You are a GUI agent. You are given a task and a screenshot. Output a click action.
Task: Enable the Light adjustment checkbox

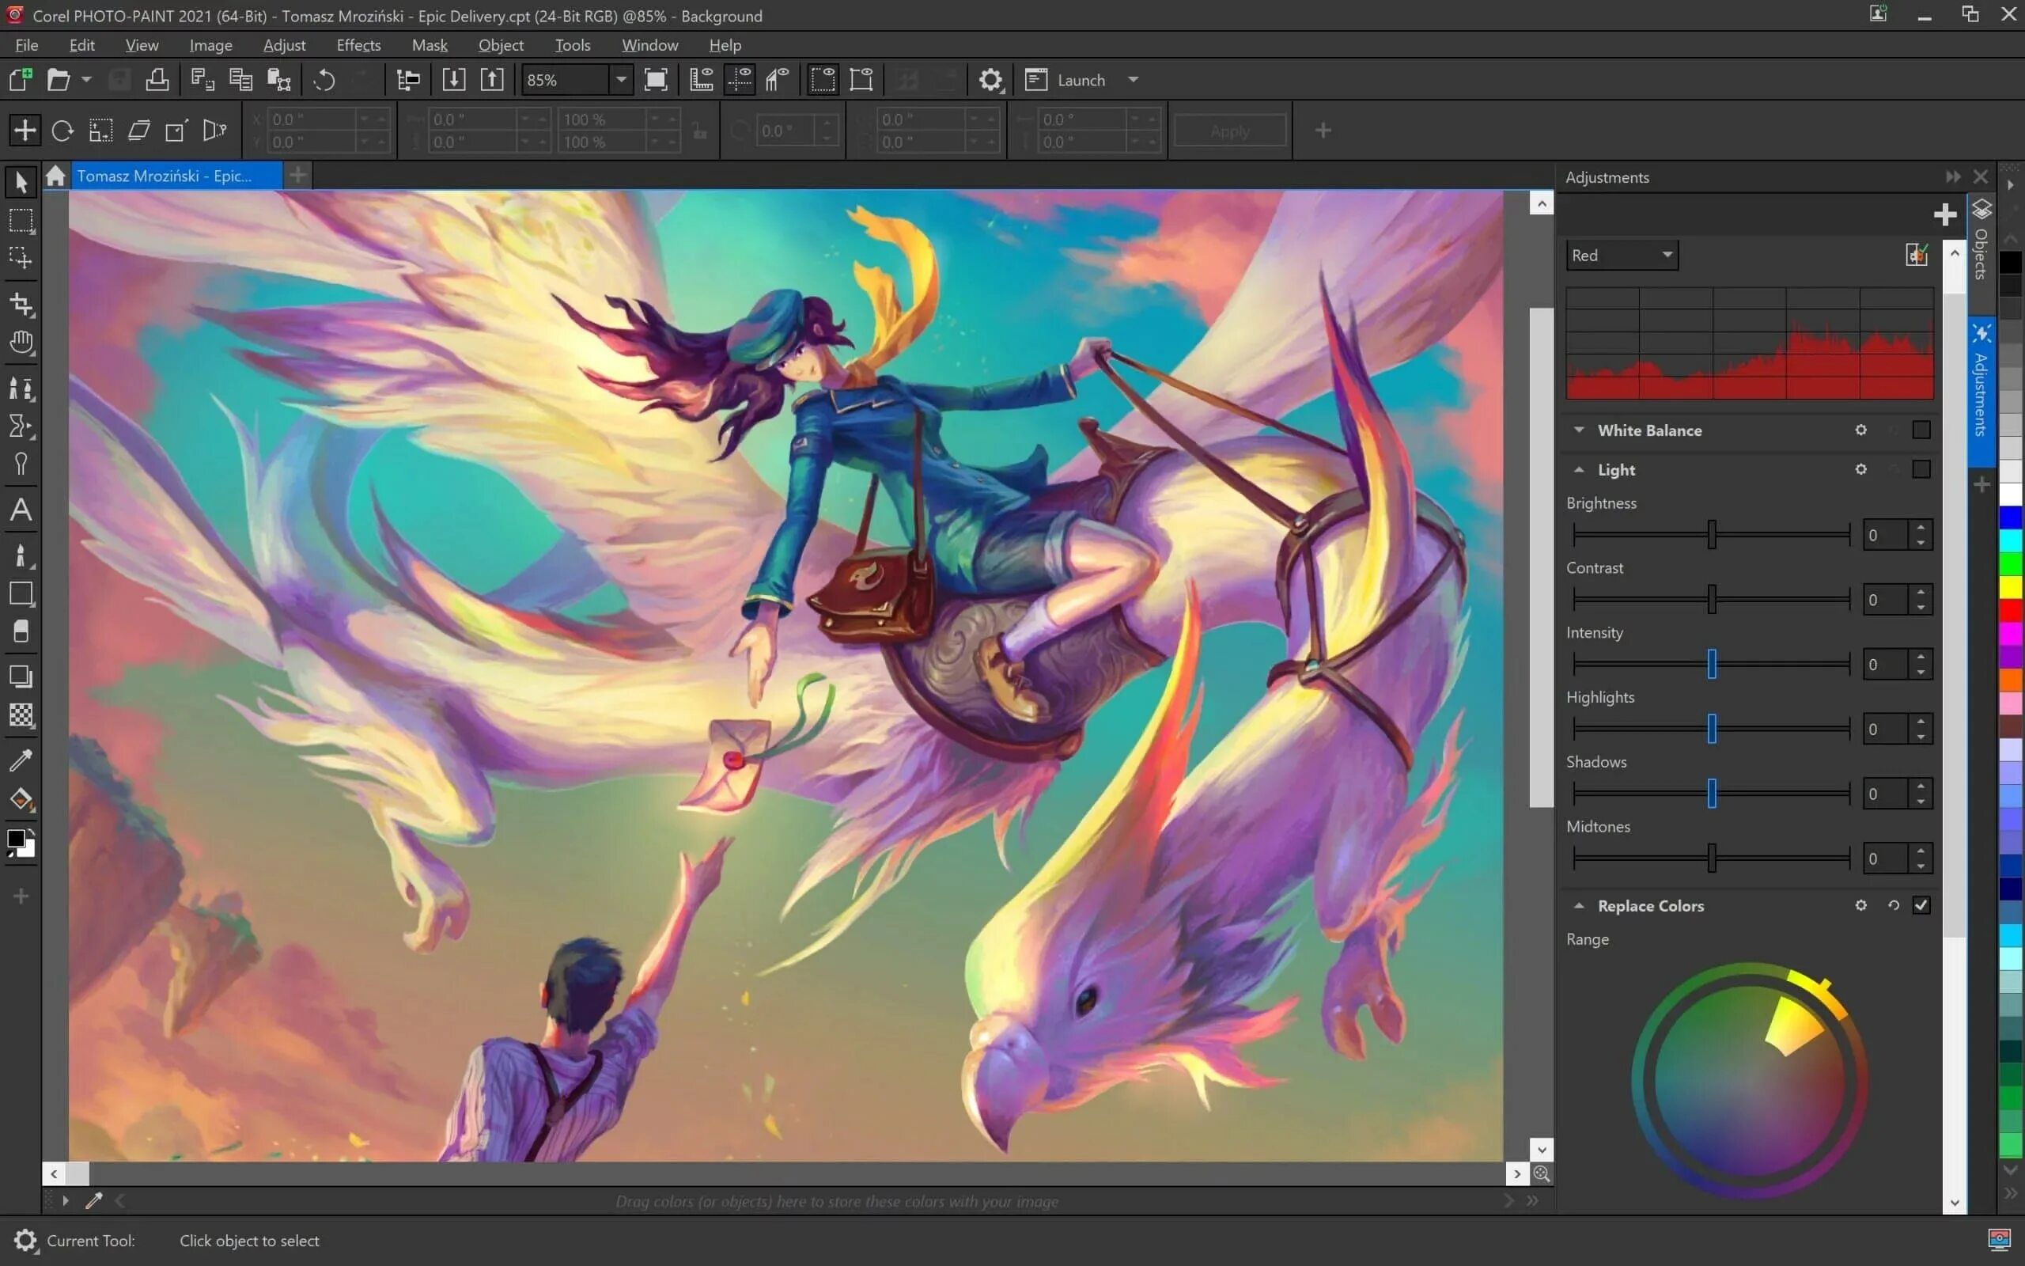(x=1921, y=470)
